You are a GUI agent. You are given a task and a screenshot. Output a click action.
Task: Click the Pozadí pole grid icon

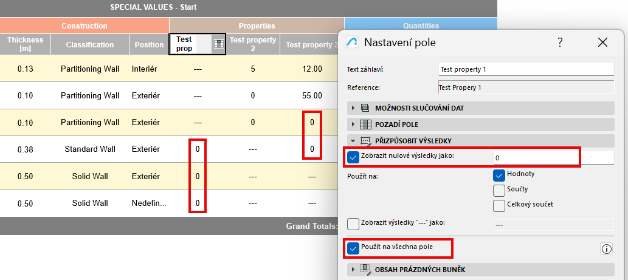tap(365, 125)
